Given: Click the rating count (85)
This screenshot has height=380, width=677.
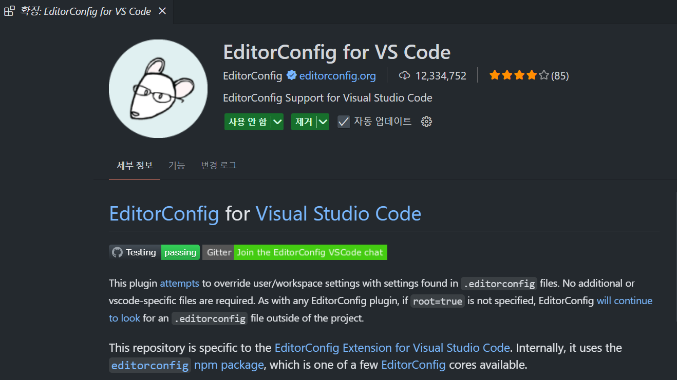Looking at the screenshot, I should pos(560,76).
